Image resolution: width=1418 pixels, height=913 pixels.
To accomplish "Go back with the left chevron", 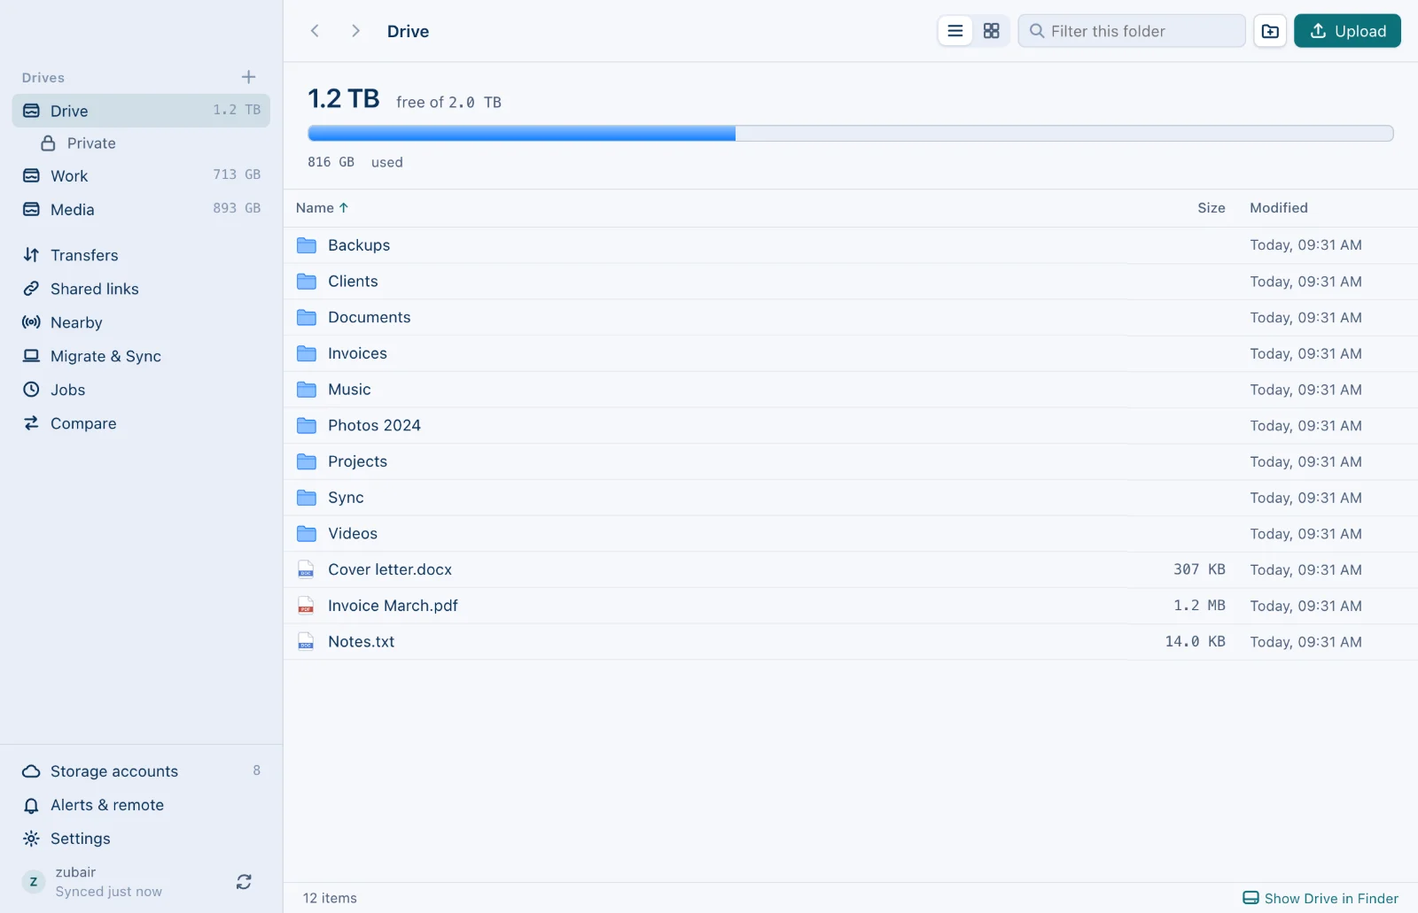I will pos(315,31).
